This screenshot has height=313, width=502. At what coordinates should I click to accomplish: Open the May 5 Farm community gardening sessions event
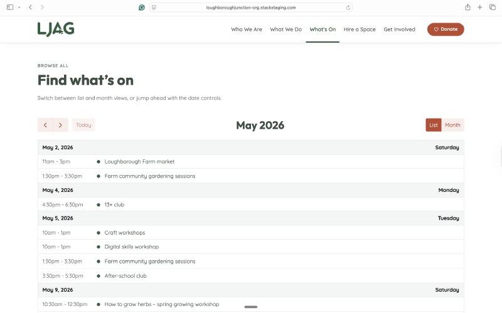pos(150,261)
